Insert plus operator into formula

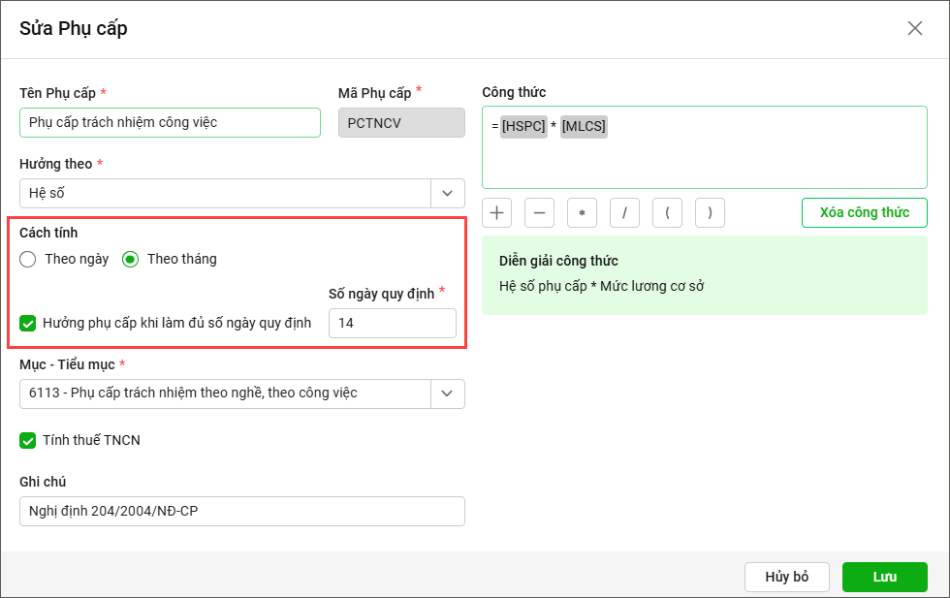pos(496,212)
